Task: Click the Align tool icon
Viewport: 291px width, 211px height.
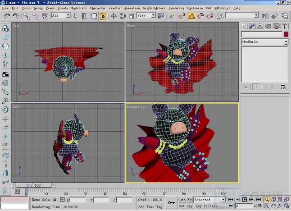Action: [x=274, y=16]
